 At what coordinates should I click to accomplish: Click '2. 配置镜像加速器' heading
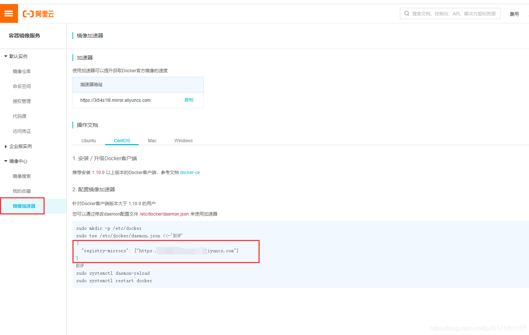(x=94, y=190)
